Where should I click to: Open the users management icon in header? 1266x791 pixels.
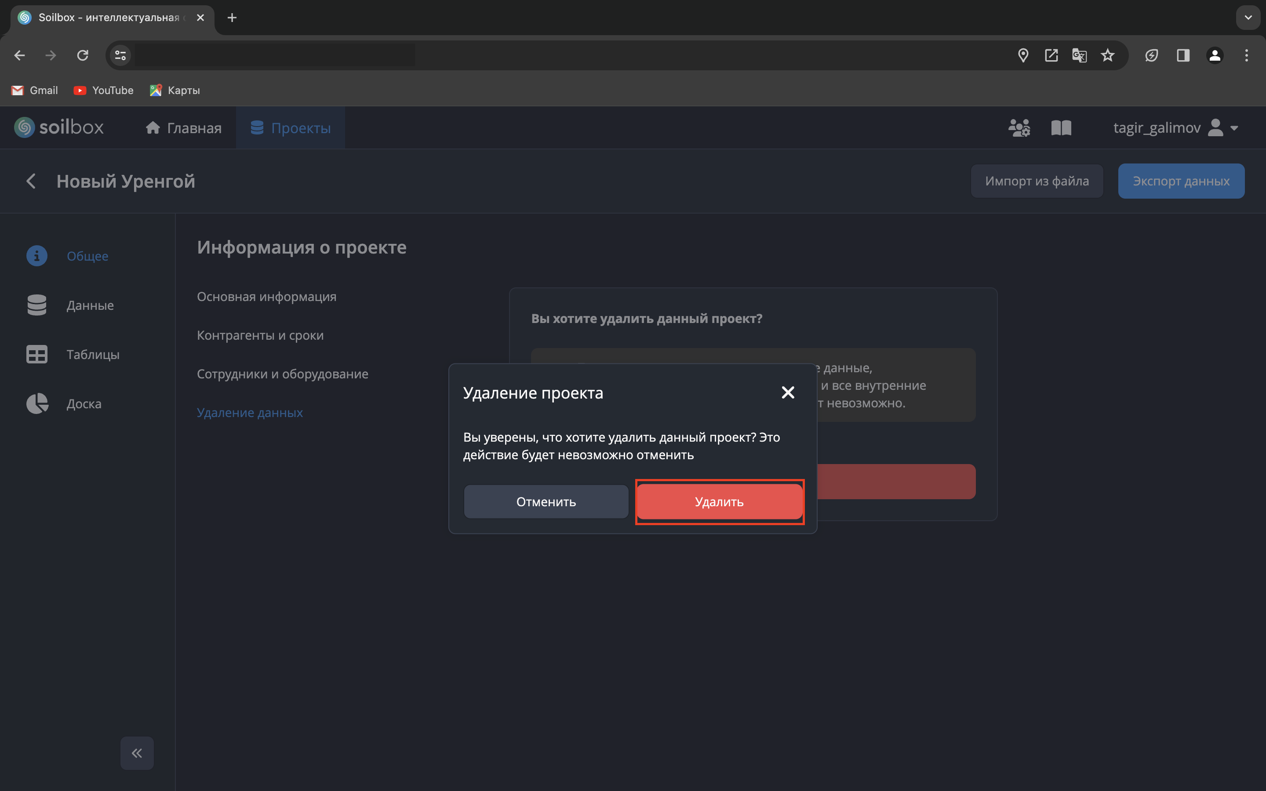click(x=1019, y=127)
